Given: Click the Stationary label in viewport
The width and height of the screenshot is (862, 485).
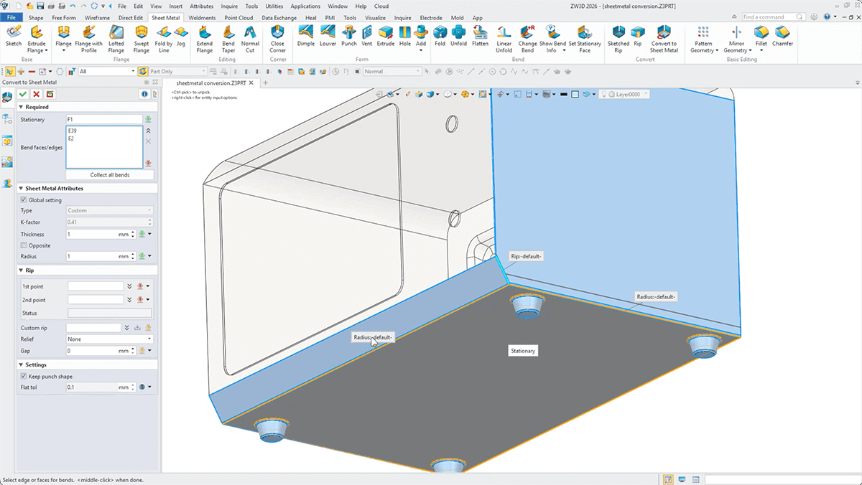Looking at the screenshot, I should tap(523, 351).
